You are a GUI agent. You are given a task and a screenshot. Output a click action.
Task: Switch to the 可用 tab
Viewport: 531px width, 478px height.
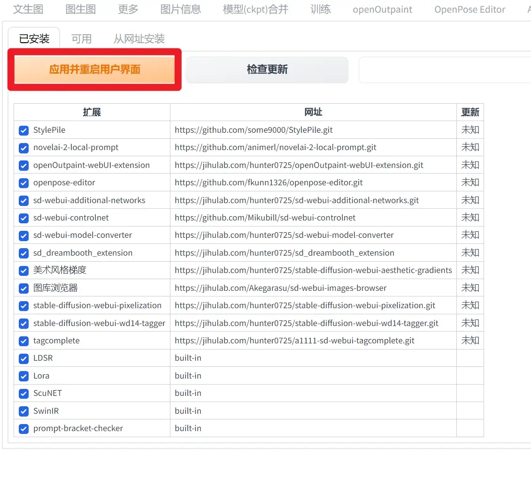tap(81, 39)
